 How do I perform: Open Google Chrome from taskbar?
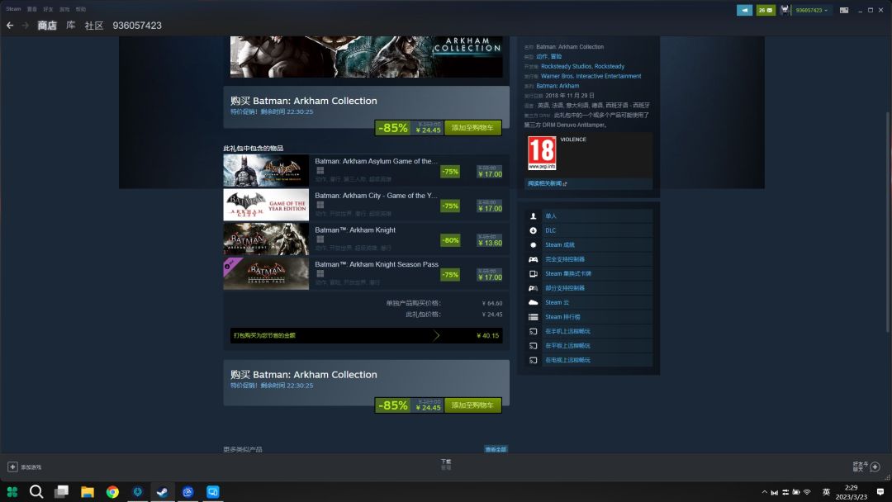112,492
